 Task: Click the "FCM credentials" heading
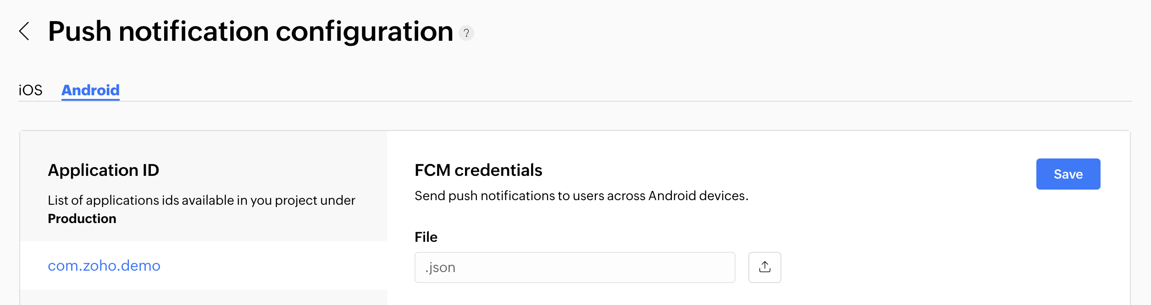(x=478, y=170)
